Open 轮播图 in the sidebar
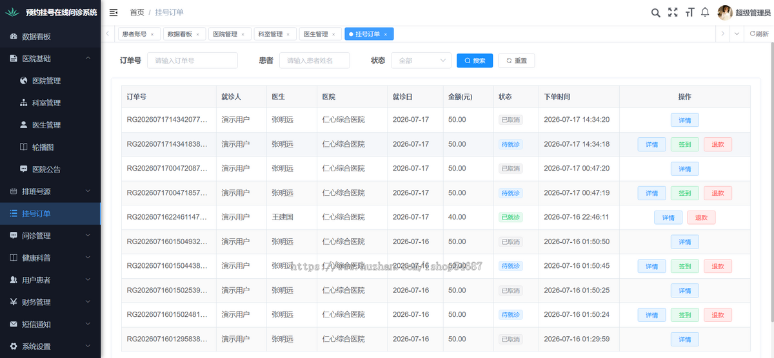This screenshot has width=774, height=358. pos(50,147)
